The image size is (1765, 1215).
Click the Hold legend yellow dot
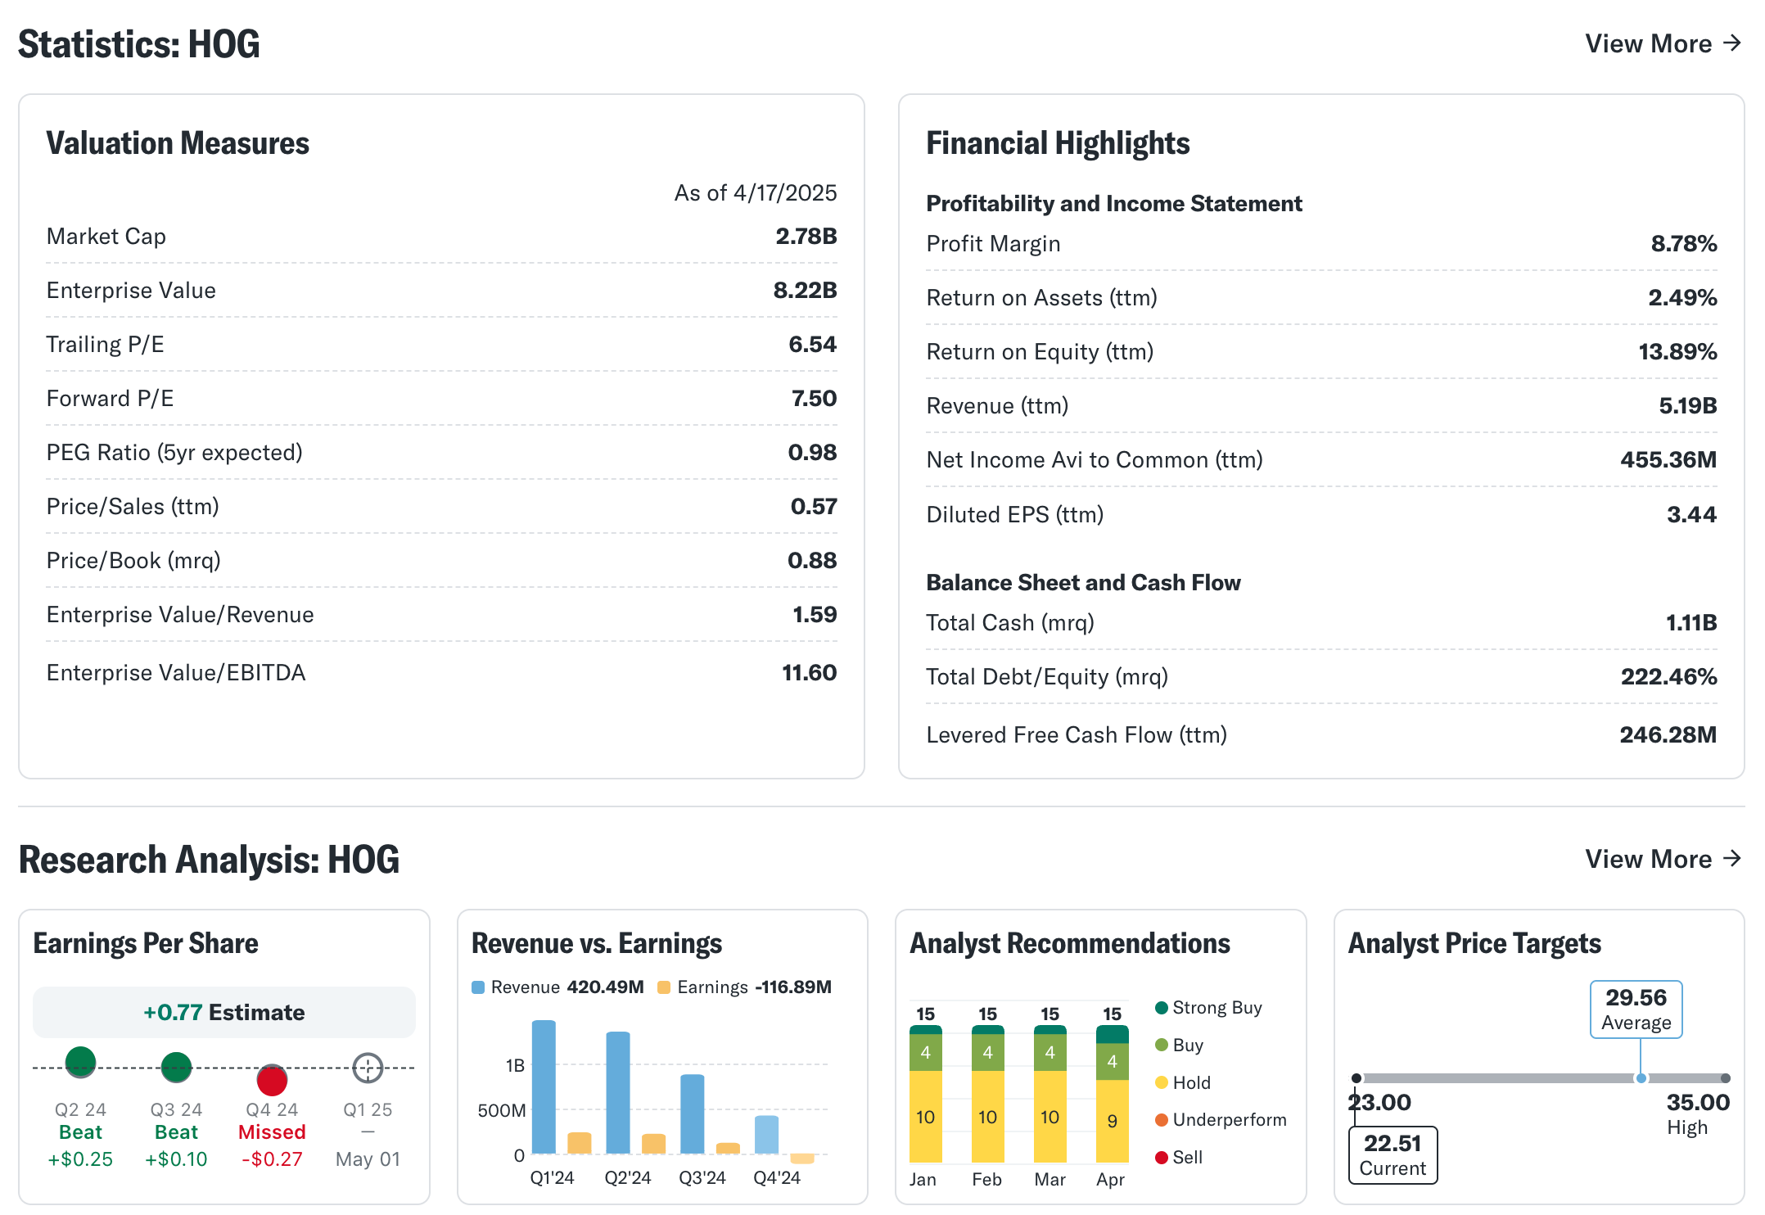pos(1161,1082)
